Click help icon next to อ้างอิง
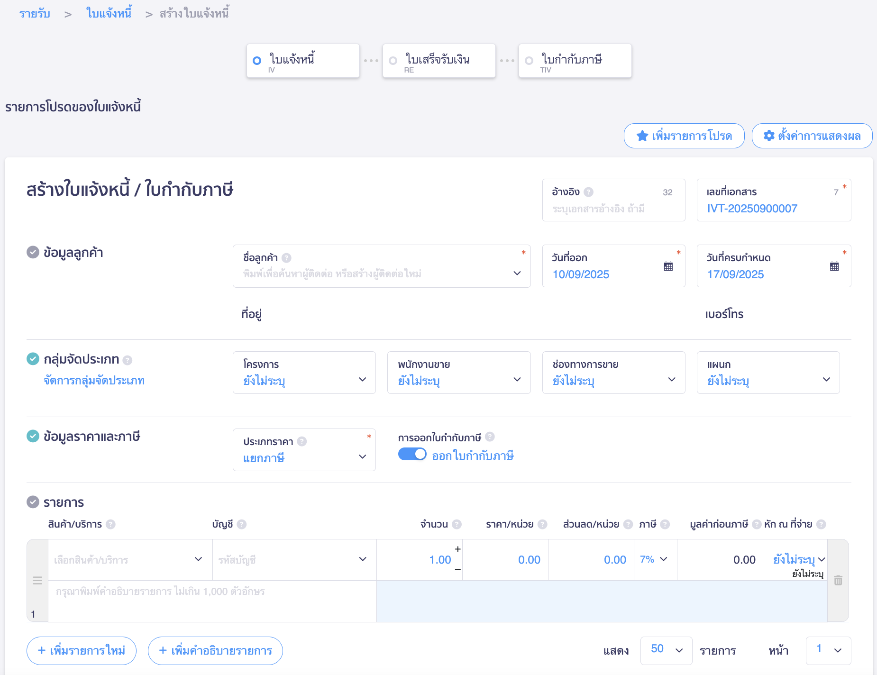The image size is (877, 675). tap(588, 192)
